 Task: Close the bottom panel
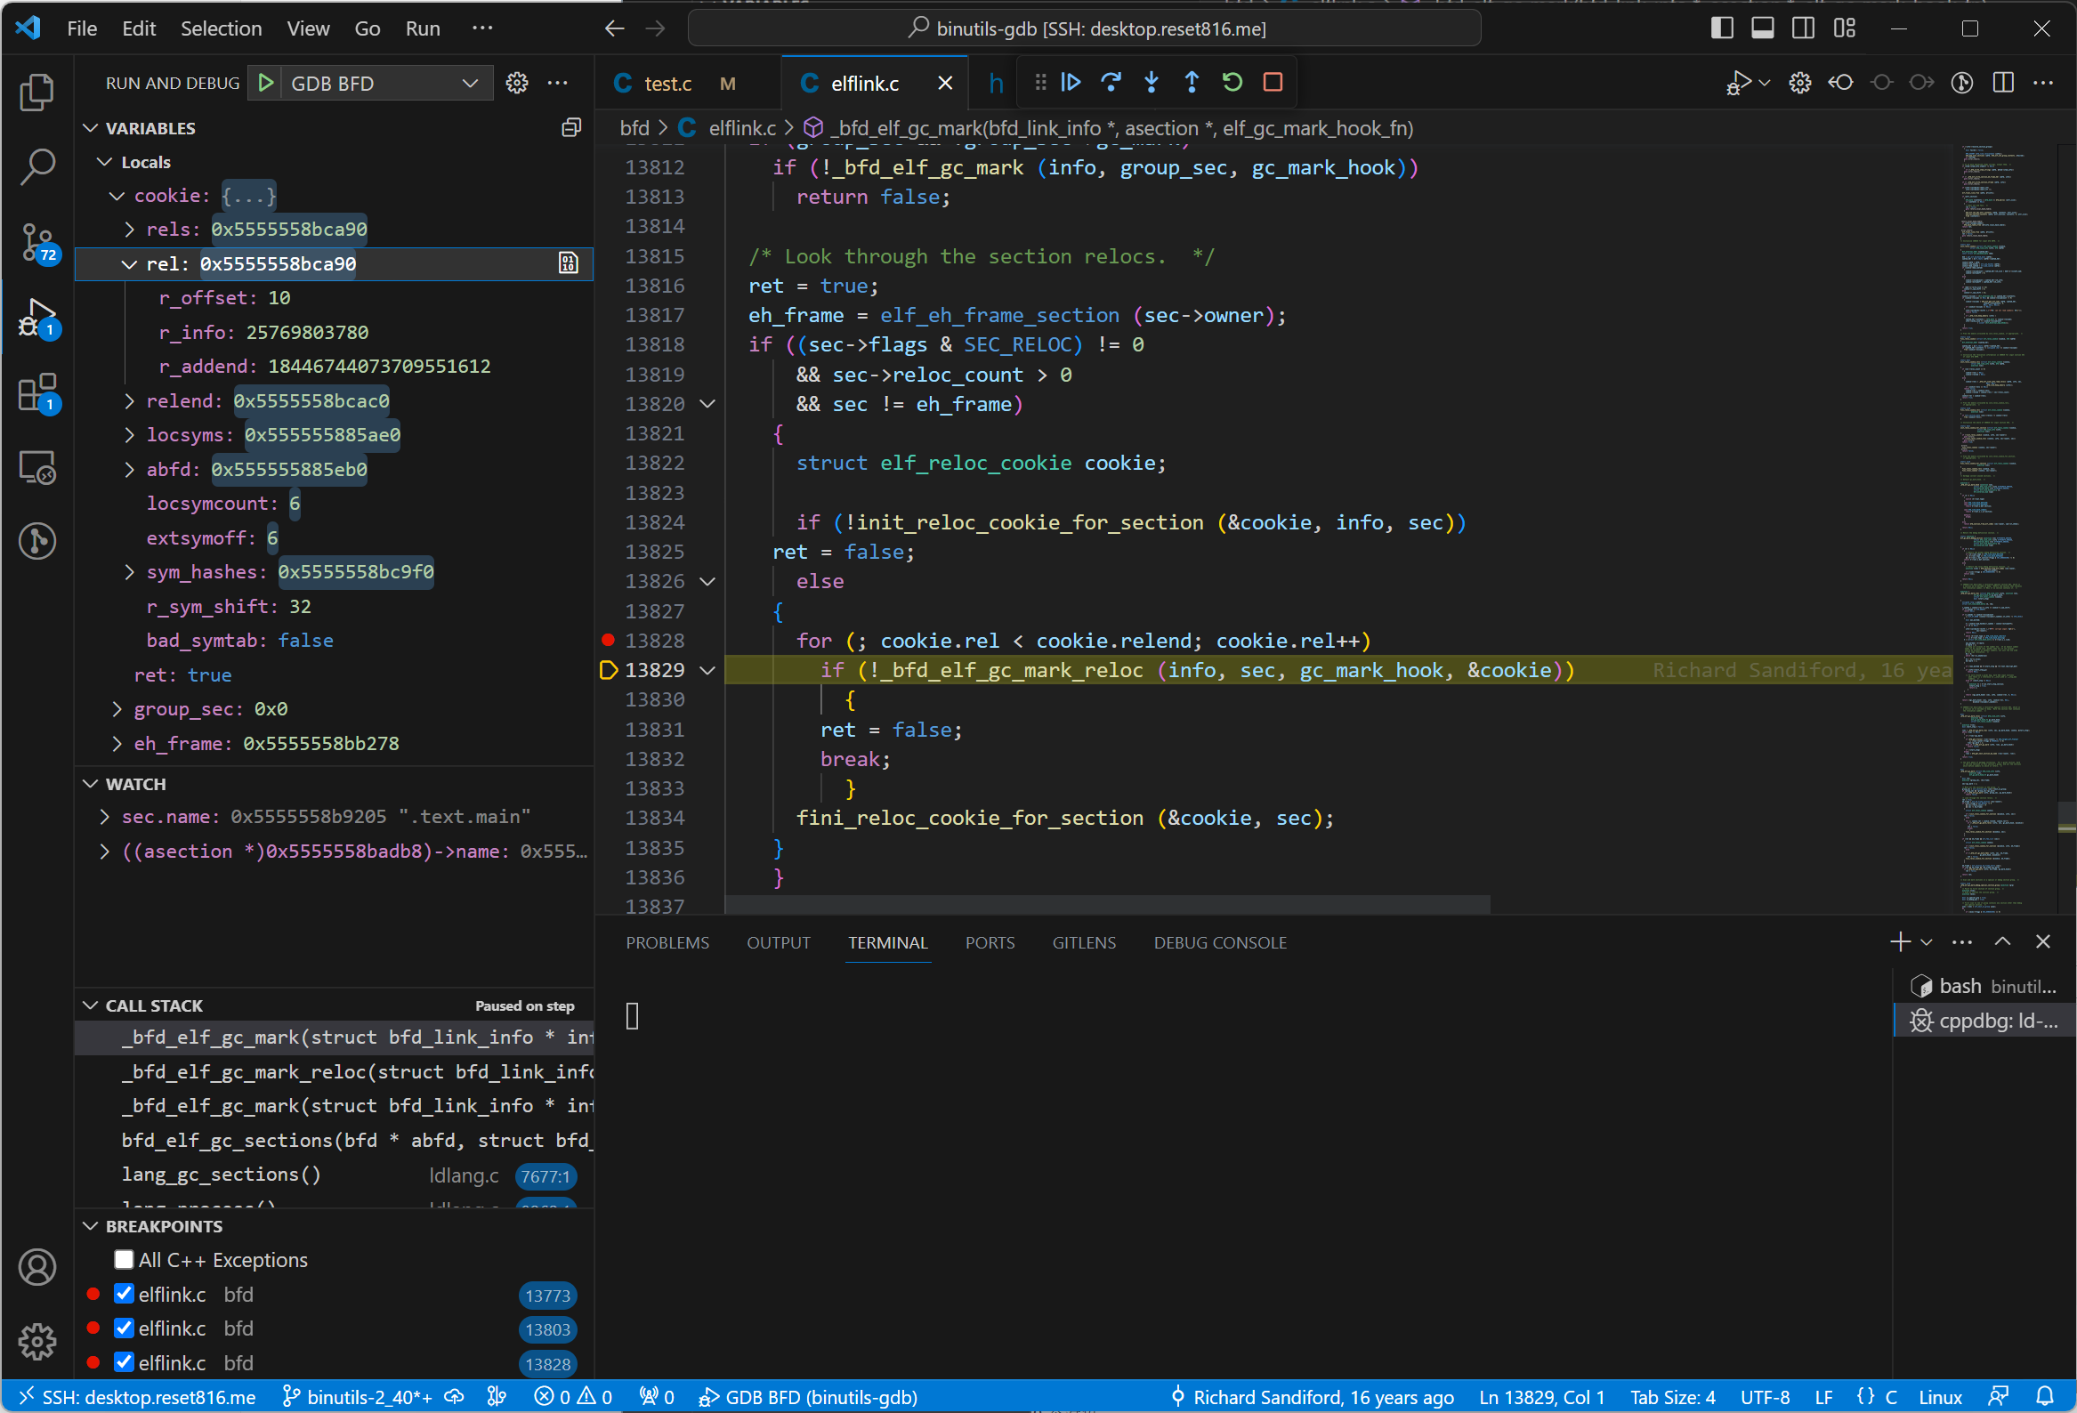point(2043,942)
